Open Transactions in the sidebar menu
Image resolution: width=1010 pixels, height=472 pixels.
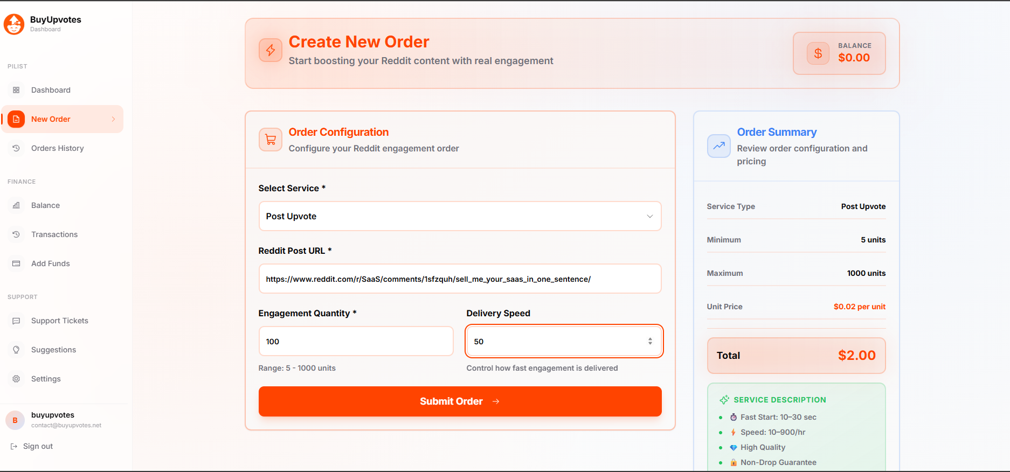click(x=54, y=234)
